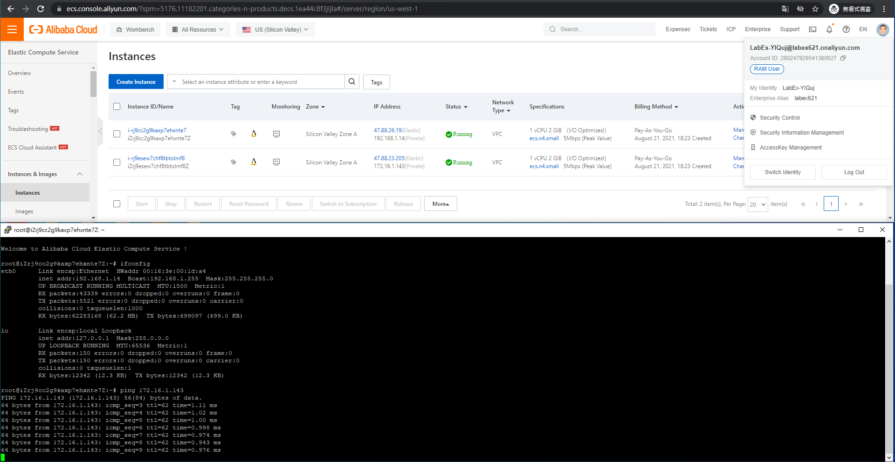895x462 pixels.
Task: Tick checkbox for instance i-rj9cc2g9kaxp7ehxnte7
Action: click(117, 134)
